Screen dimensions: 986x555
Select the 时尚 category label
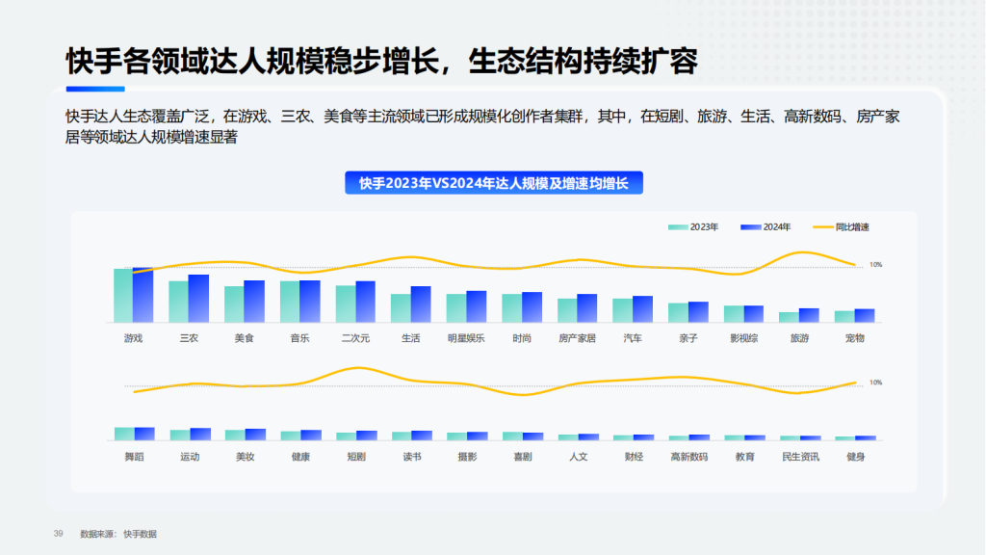pos(522,338)
